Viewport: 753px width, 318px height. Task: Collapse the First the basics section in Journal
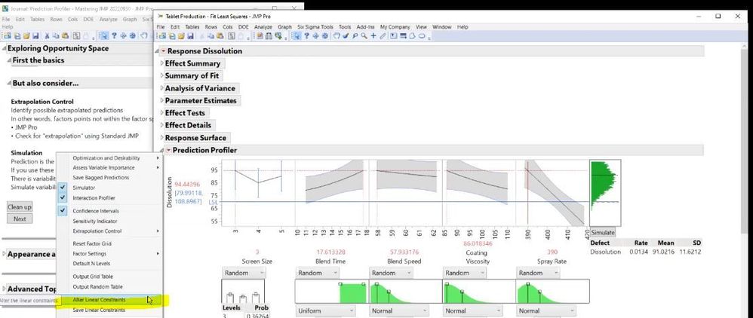(x=9, y=60)
